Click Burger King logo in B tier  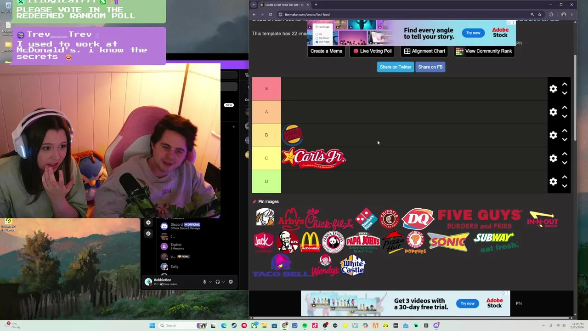[293, 135]
